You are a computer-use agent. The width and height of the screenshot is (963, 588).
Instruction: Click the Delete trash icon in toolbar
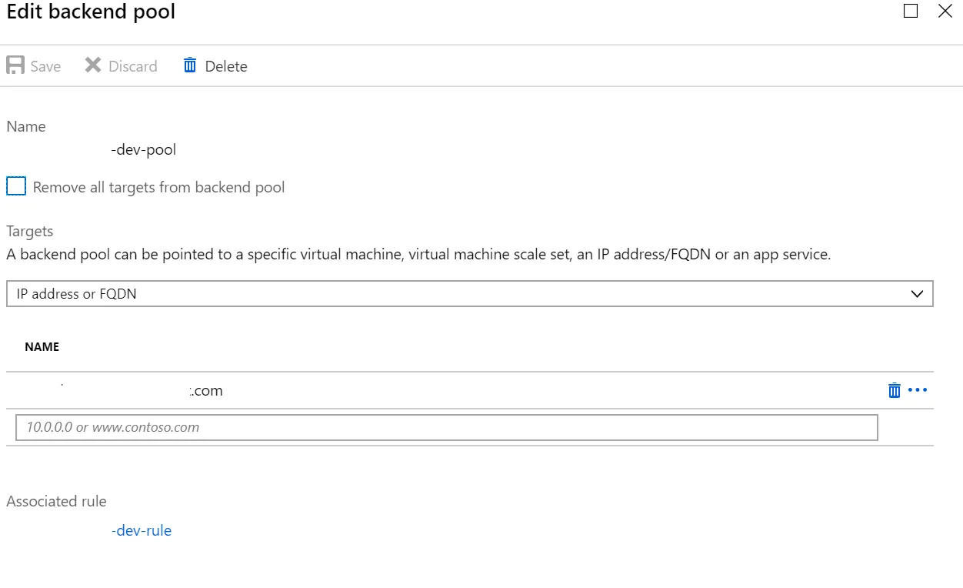(190, 65)
